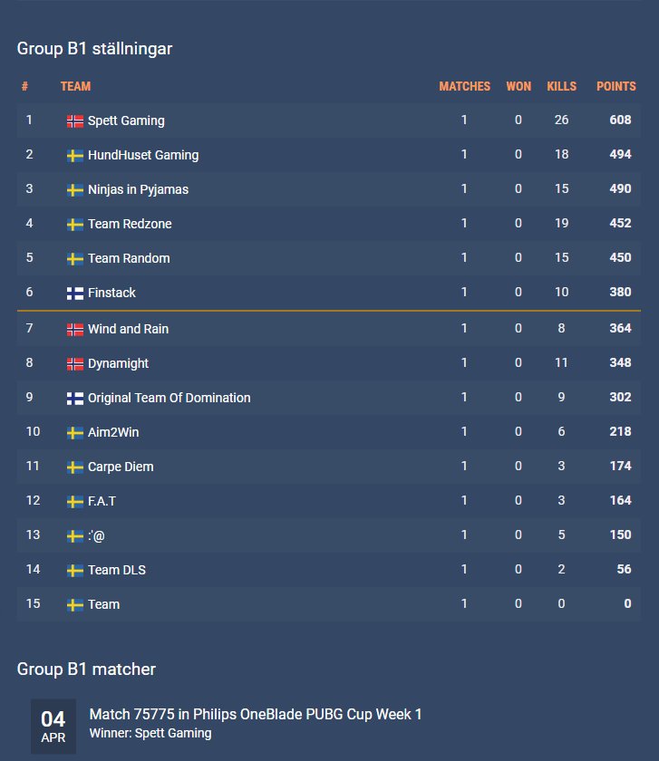Click Aim2Win's 218 points value
Image resolution: width=659 pixels, height=761 pixels.
[621, 431]
